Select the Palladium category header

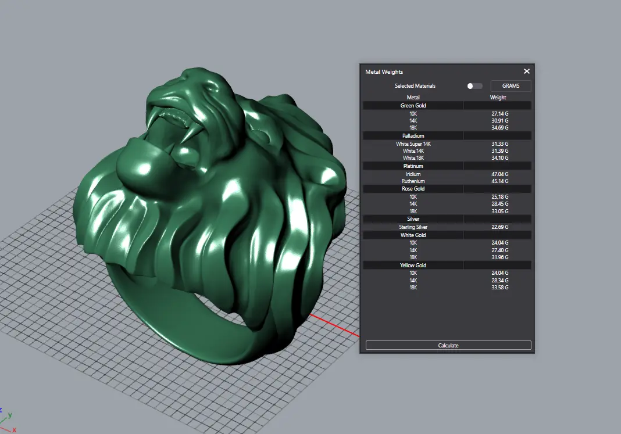pyautogui.click(x=413, y=136)
